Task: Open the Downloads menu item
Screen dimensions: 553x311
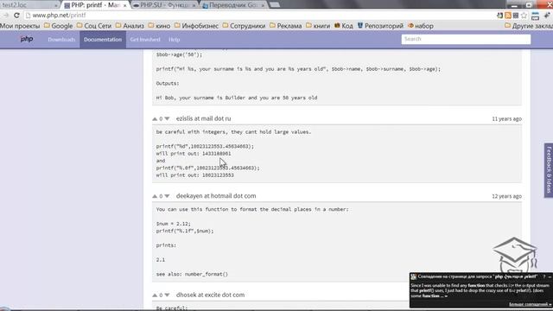Action: (x=61, y=40)
